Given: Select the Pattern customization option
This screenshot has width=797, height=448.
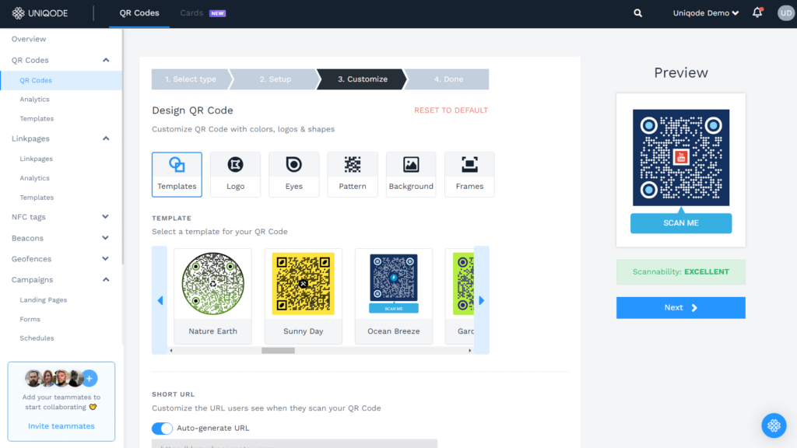Looking at the screenshot, I should (x=352, y=173).
